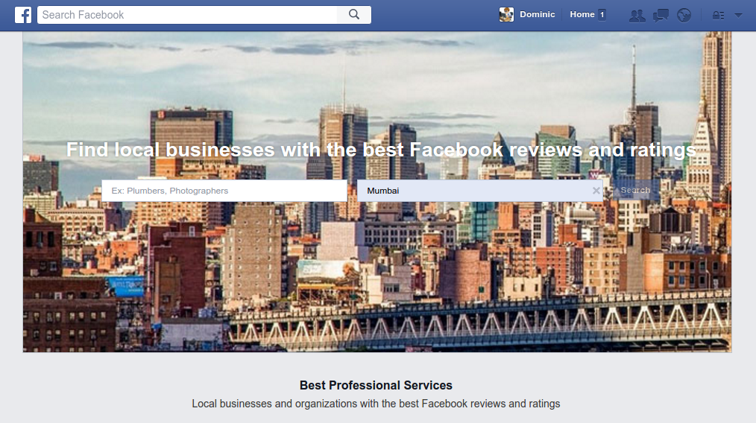Click the Search button beside Mumbai
The image size is (756, 423).
click(635, 191)
